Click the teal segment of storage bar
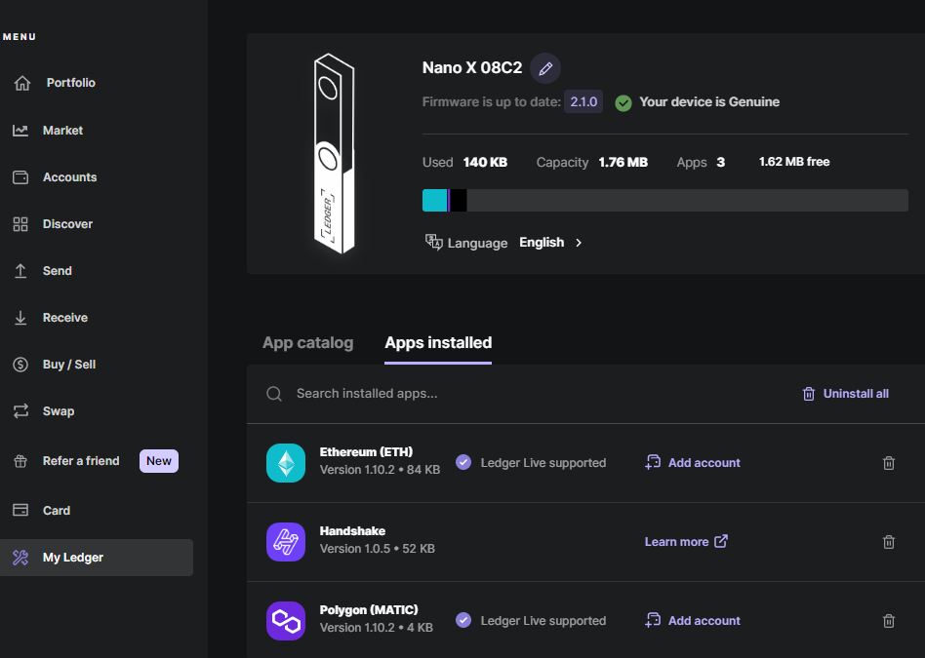Viewport: 925px width, 658px height. (x=434, y=200)
